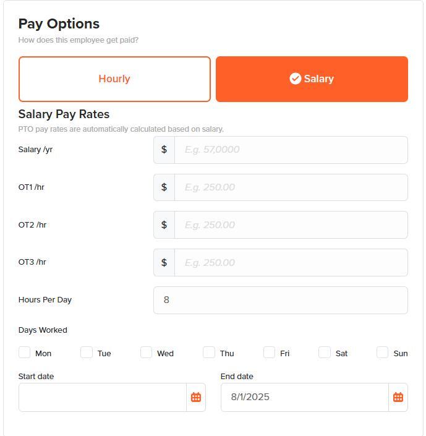Click the End date field showing 8/1/2025

304,397
